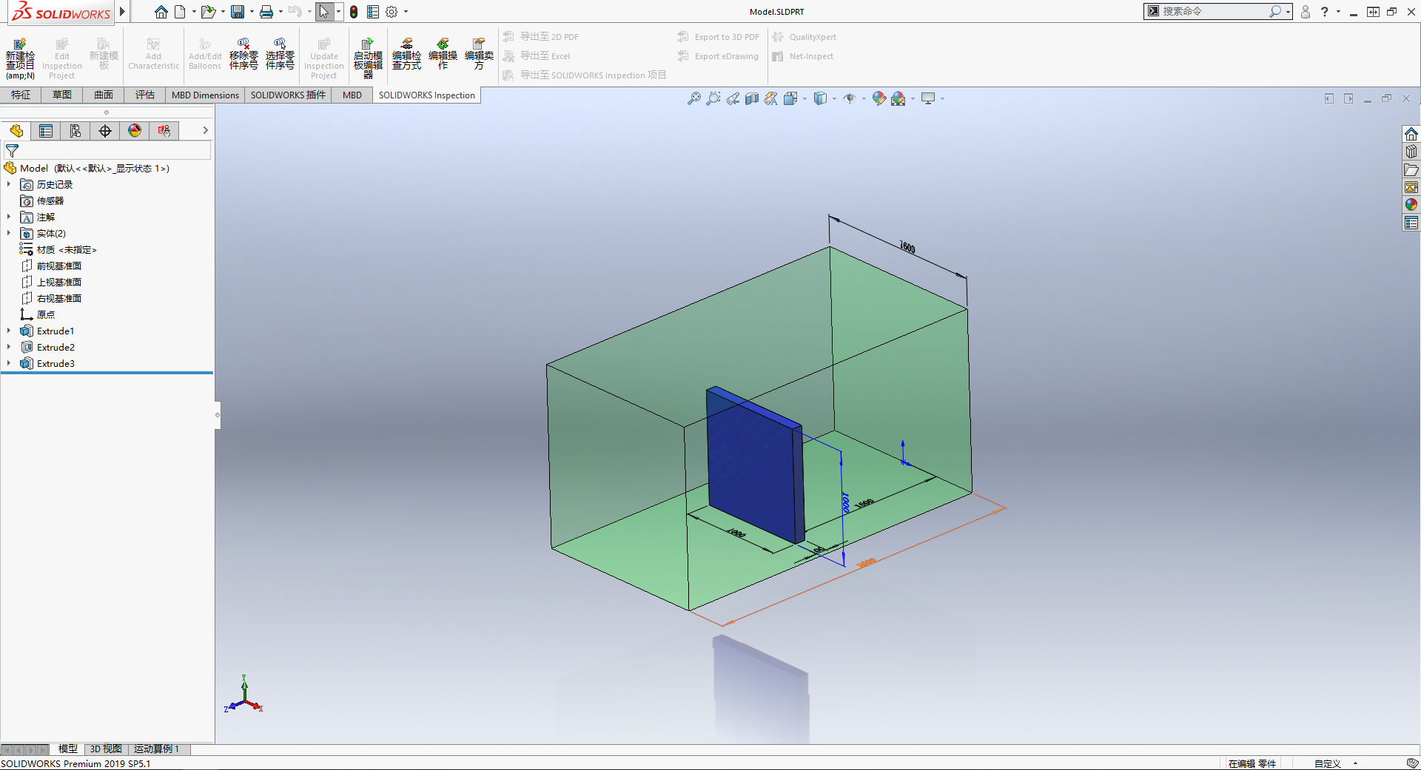
Task: Open Design Library task pane icon
Action: [1411, 152]
